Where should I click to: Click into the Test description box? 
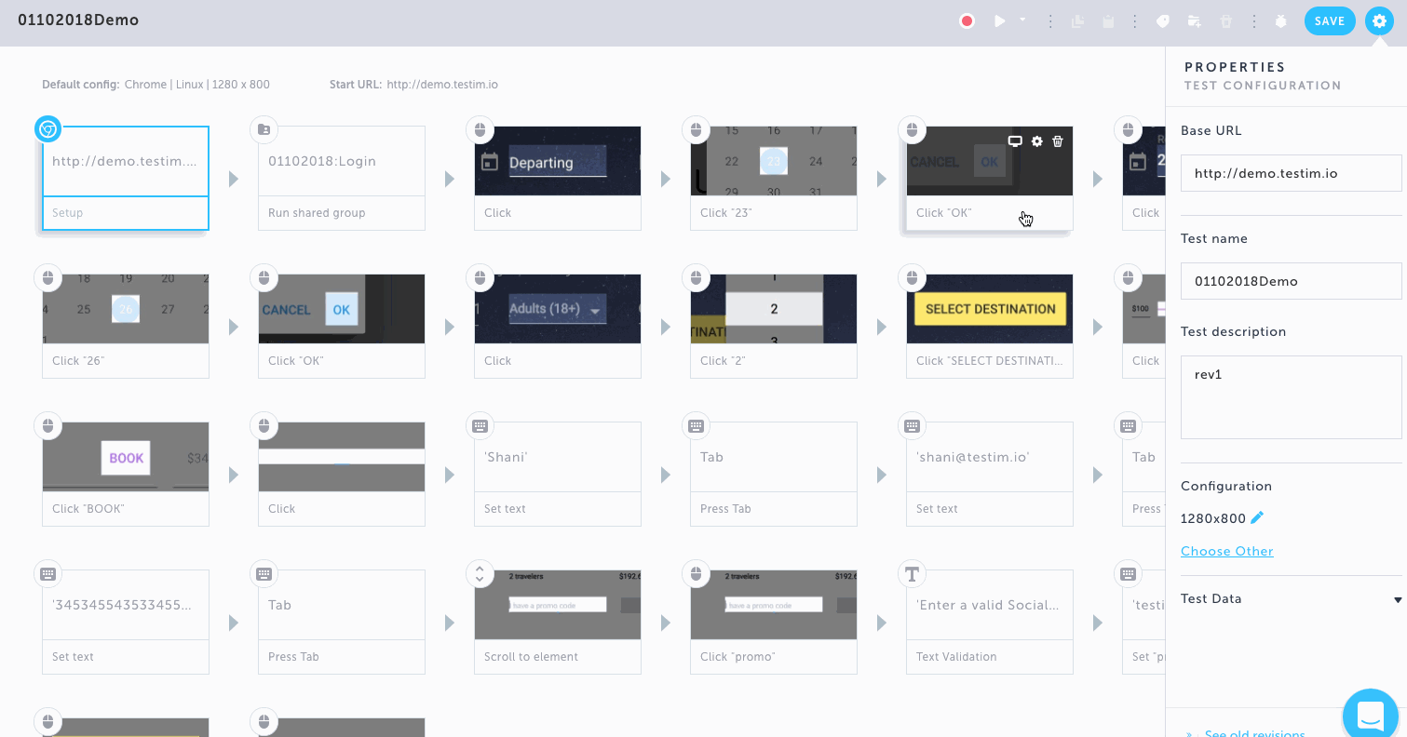tap(1291, 397)
